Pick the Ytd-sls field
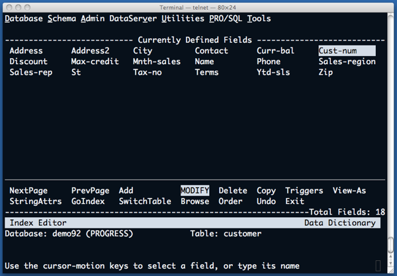 click(274, 72)
